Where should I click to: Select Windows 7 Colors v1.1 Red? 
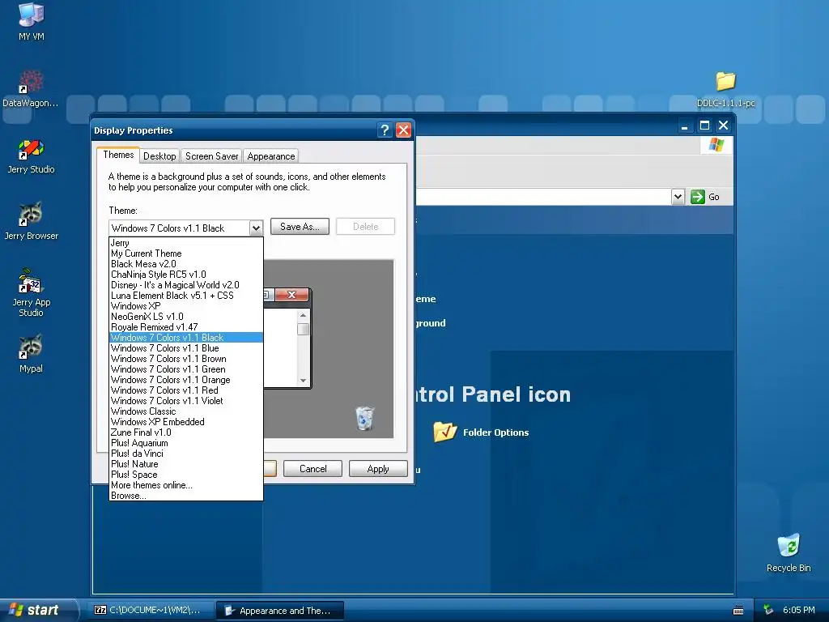pyautogui.click(x=186, y=390)
